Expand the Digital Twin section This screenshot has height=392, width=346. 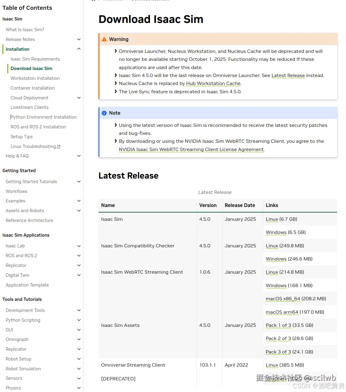(x=79, y=275)
